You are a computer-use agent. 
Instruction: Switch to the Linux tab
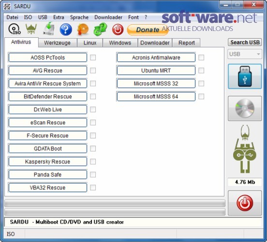(x=90, y=43)
